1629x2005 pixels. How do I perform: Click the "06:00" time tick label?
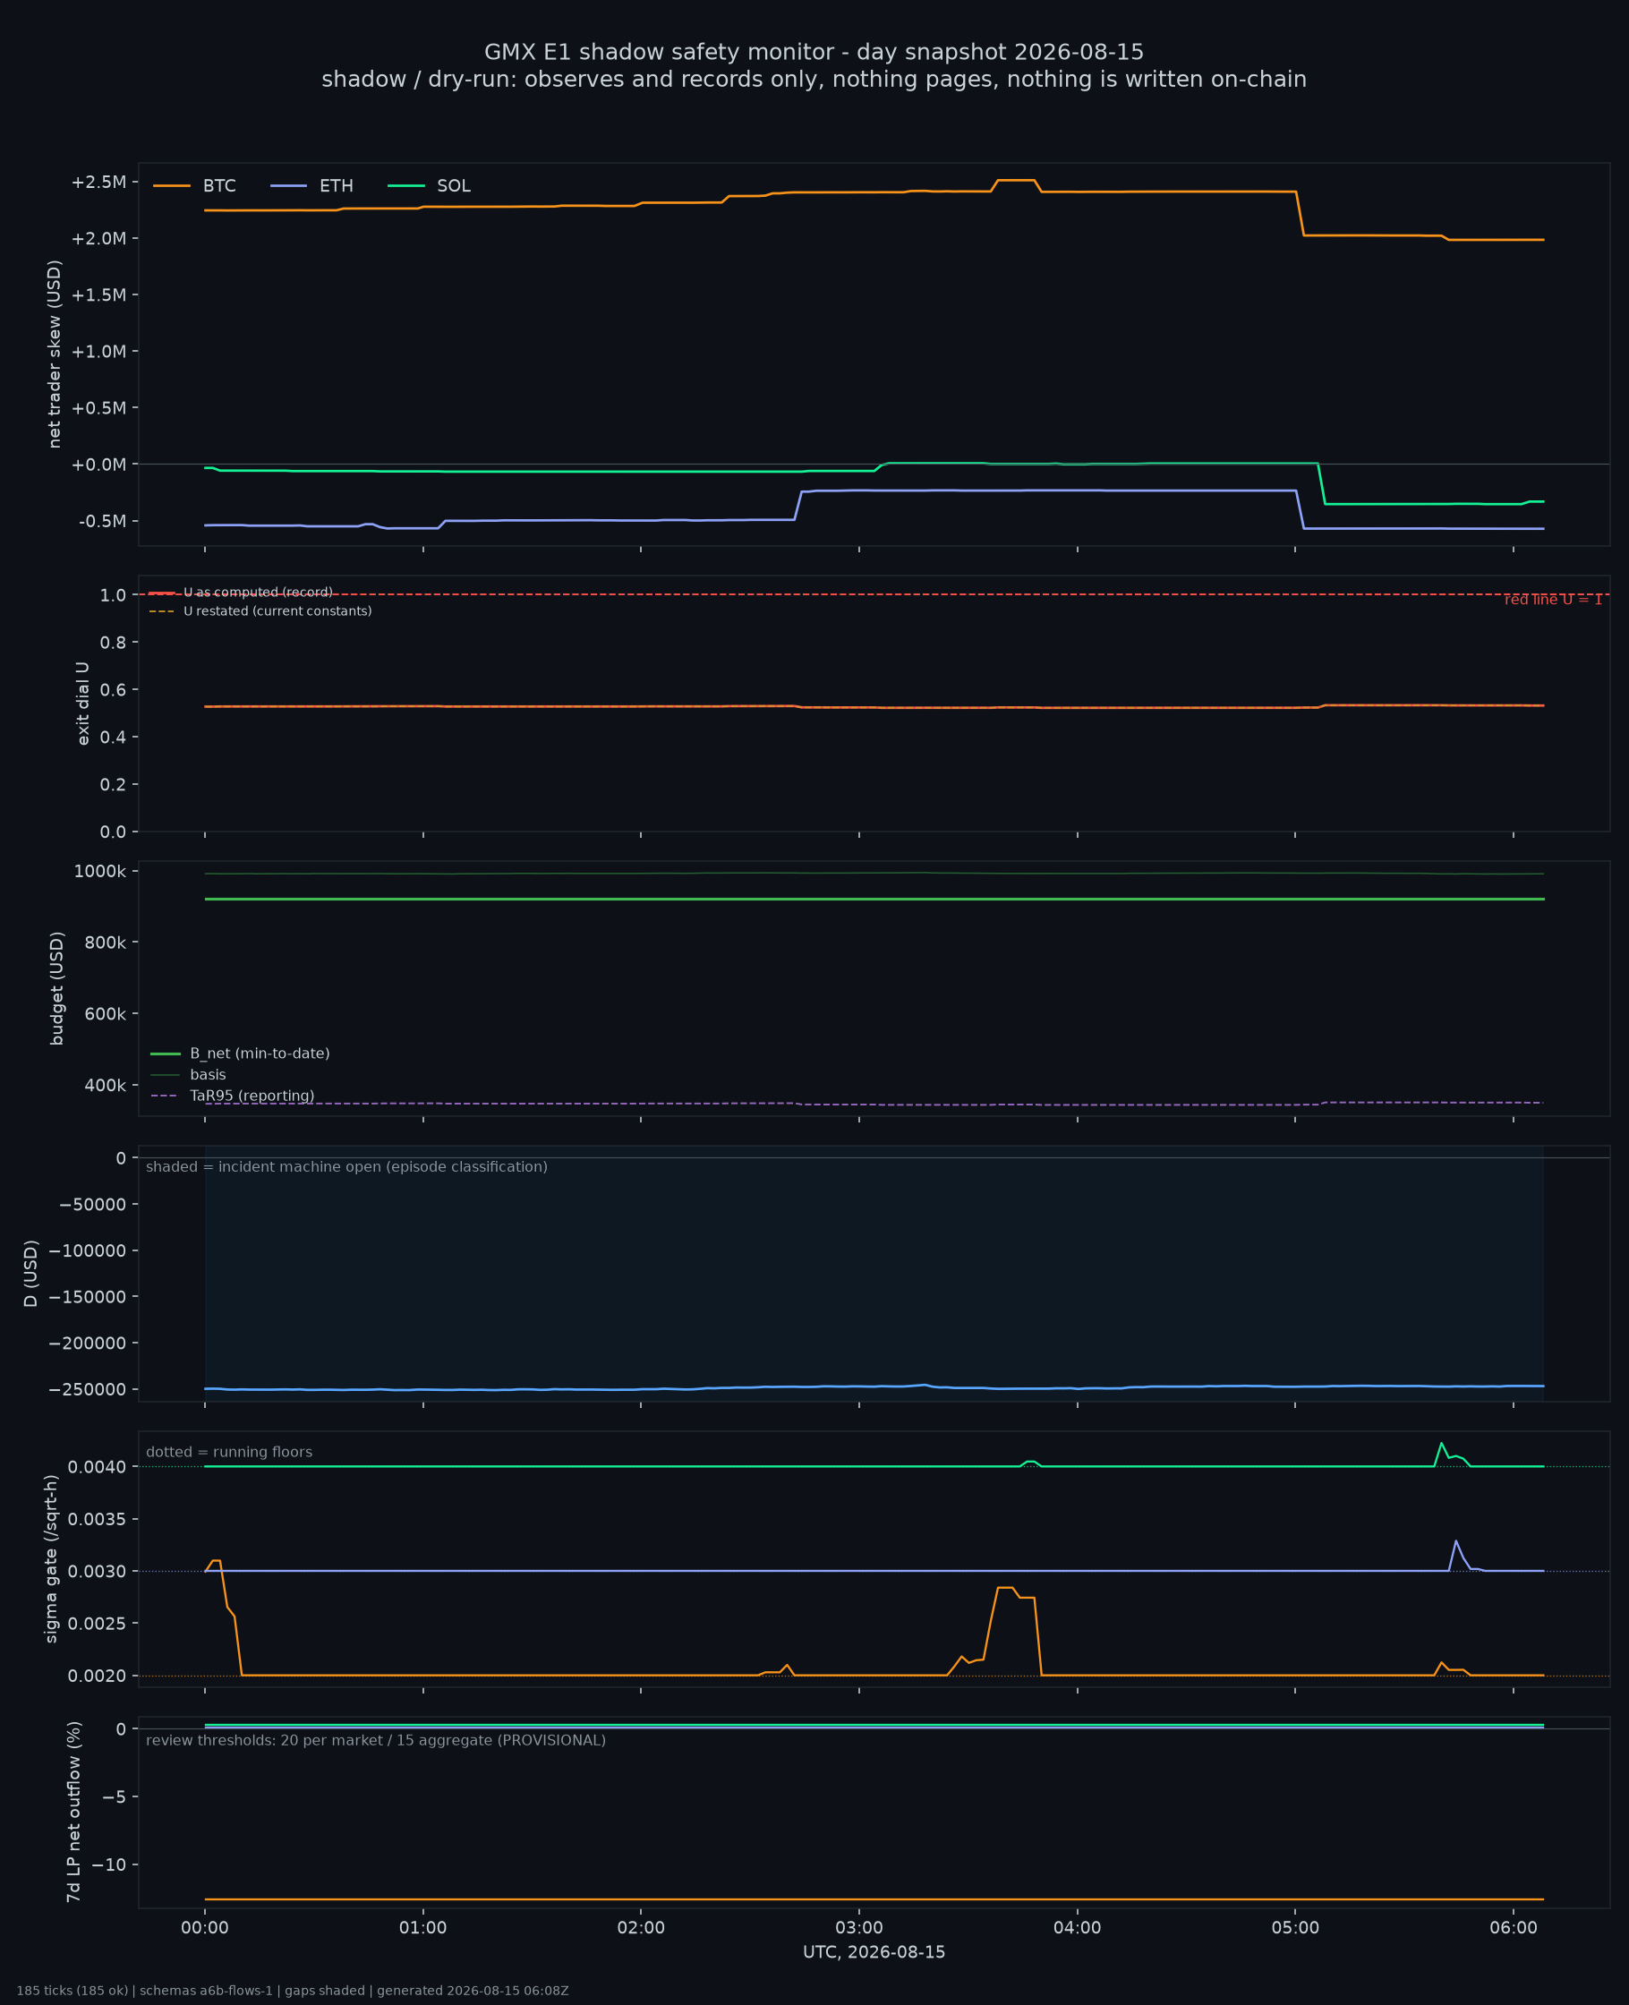click(1514, 1928)
